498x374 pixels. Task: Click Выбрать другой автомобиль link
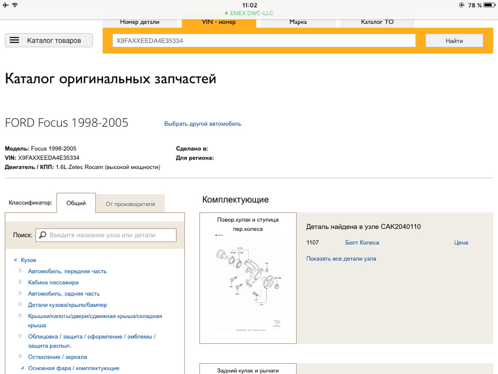click(x=203, y=124)
